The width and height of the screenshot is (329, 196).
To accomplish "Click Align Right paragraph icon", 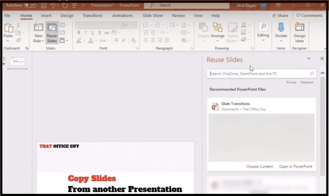I will click(x=160, y=40).
